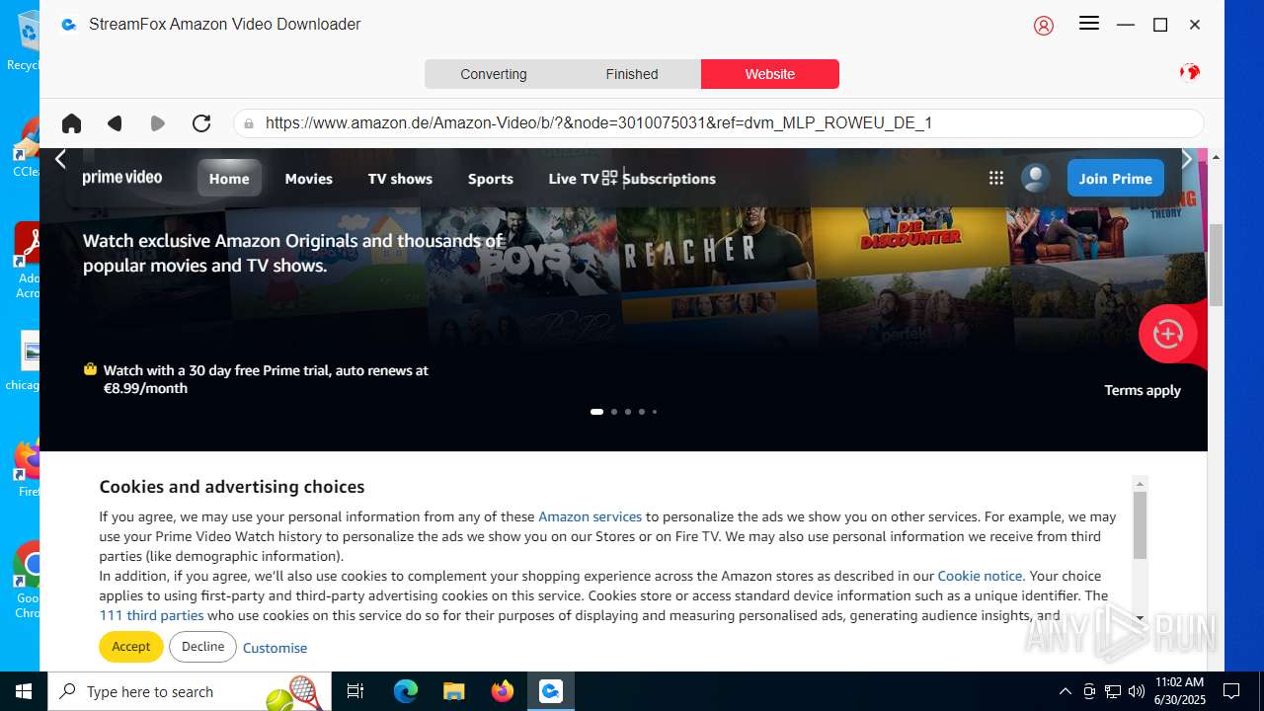Show previous carousel slide with left chevron
1264x711 pixels.
[60, 159]
